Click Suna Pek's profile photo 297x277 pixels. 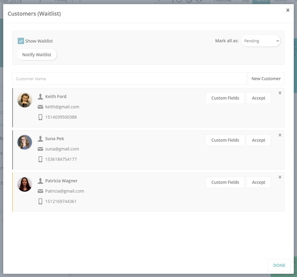(25, 142)
